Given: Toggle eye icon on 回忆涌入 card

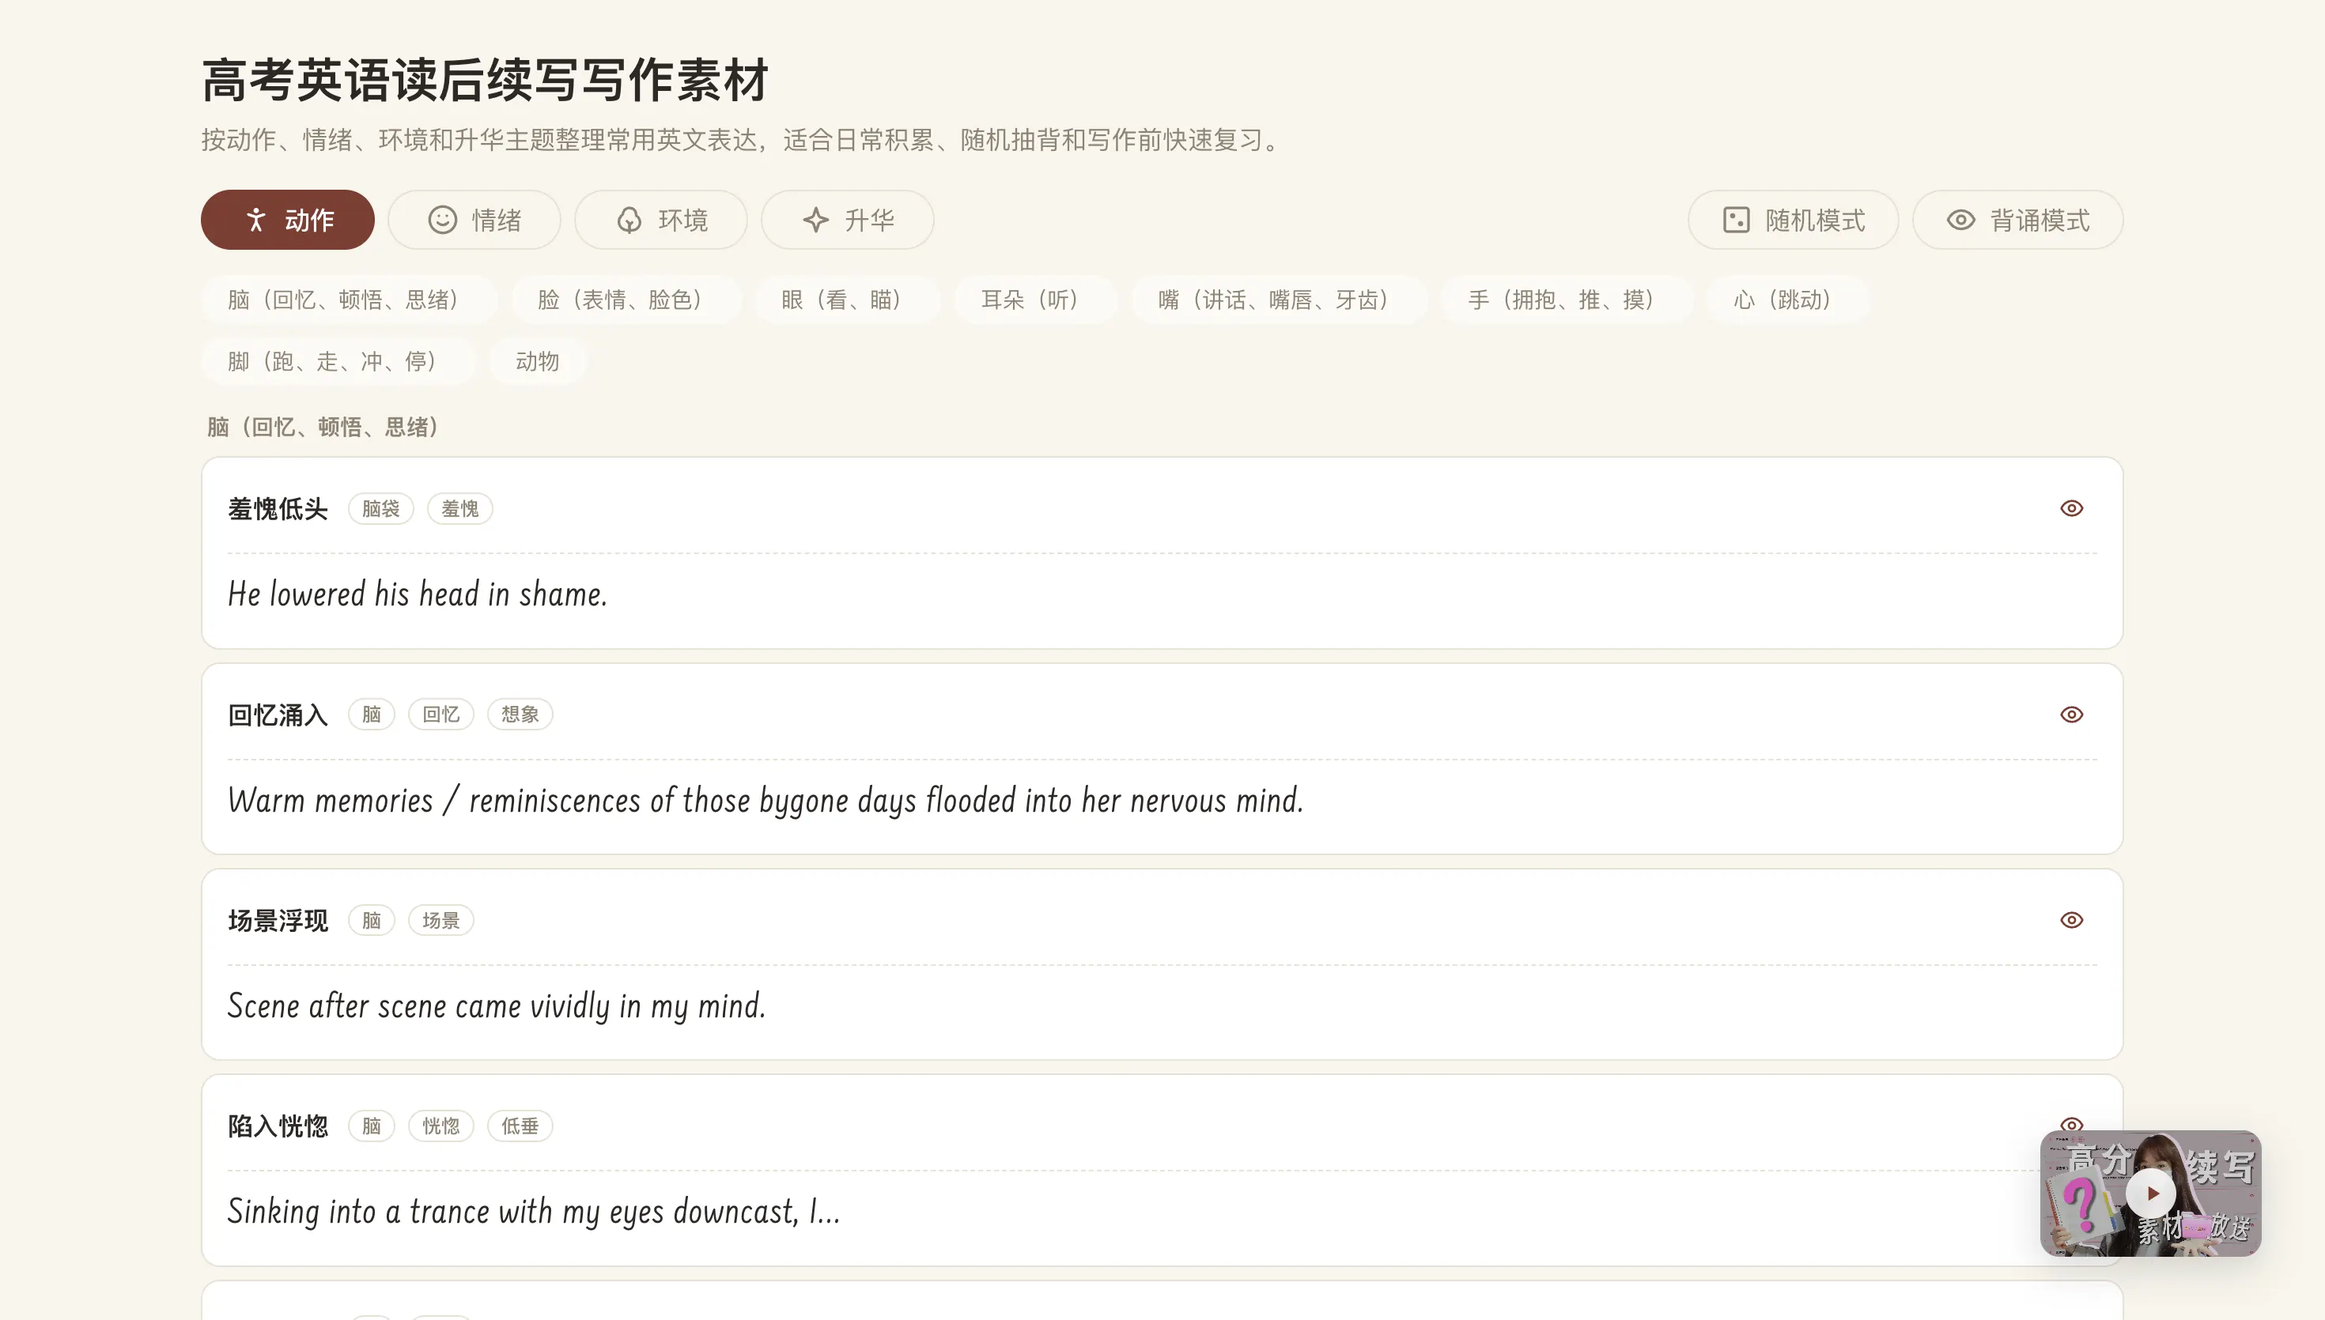Looking at the screenshot, I should (2071, 715).
